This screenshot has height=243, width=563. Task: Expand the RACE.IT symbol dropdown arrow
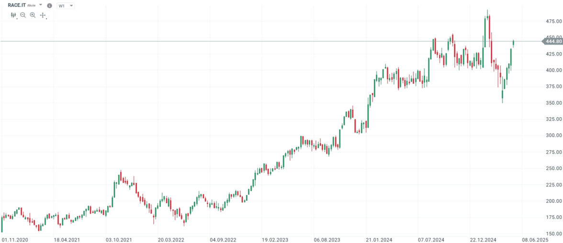pyautogui.click(x=41, y=5)
